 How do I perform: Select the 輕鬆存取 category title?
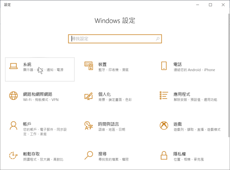point(31,154)
